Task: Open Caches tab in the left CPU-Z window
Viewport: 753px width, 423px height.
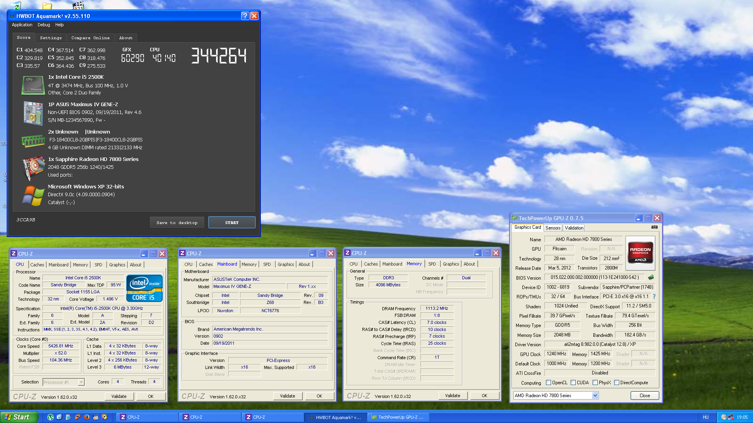Action: point(37,265)
